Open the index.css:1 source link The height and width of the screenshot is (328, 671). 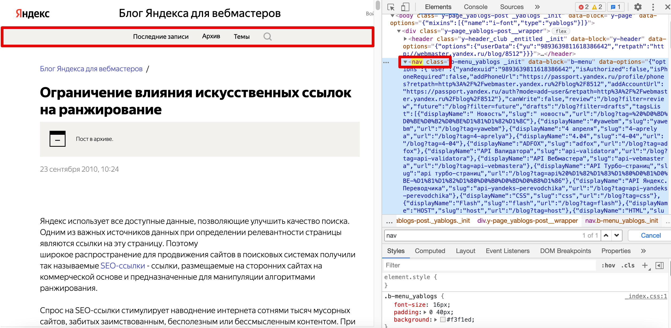pos(646,296)
